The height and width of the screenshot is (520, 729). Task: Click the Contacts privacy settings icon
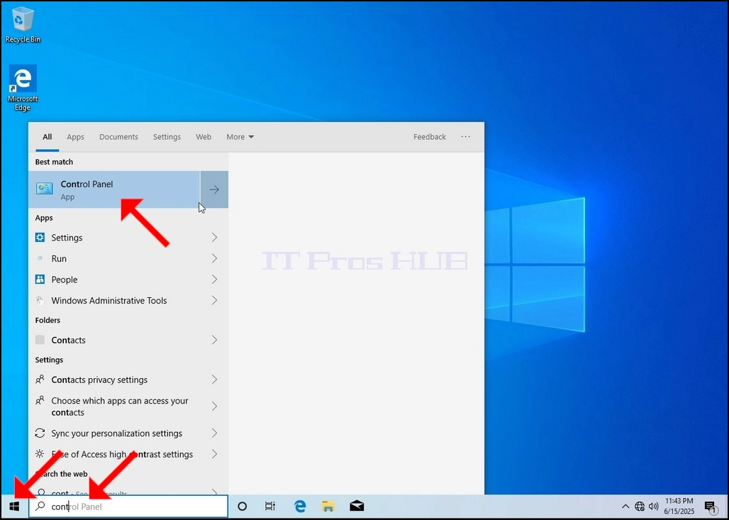[x=40, y=380]
